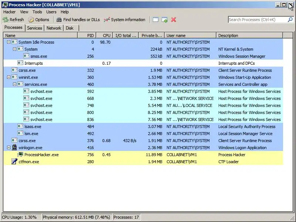This screenshot has height=222, width=296.
Task: Click the csrss.exe PID 376 icon
Action: coord(14,140)
